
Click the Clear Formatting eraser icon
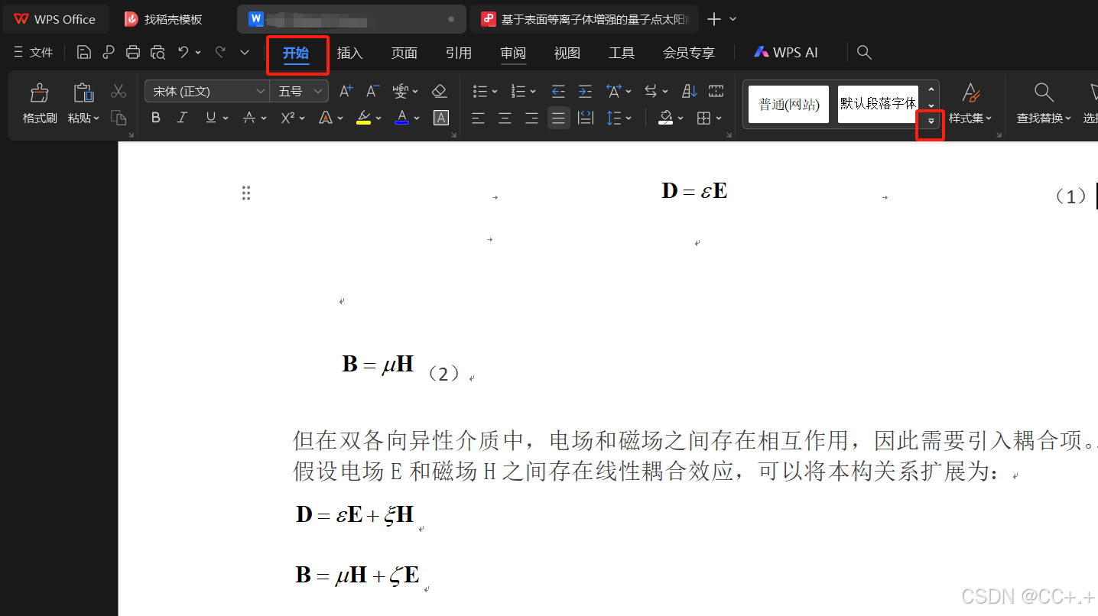pyautogui.click(x=440, y=90)
